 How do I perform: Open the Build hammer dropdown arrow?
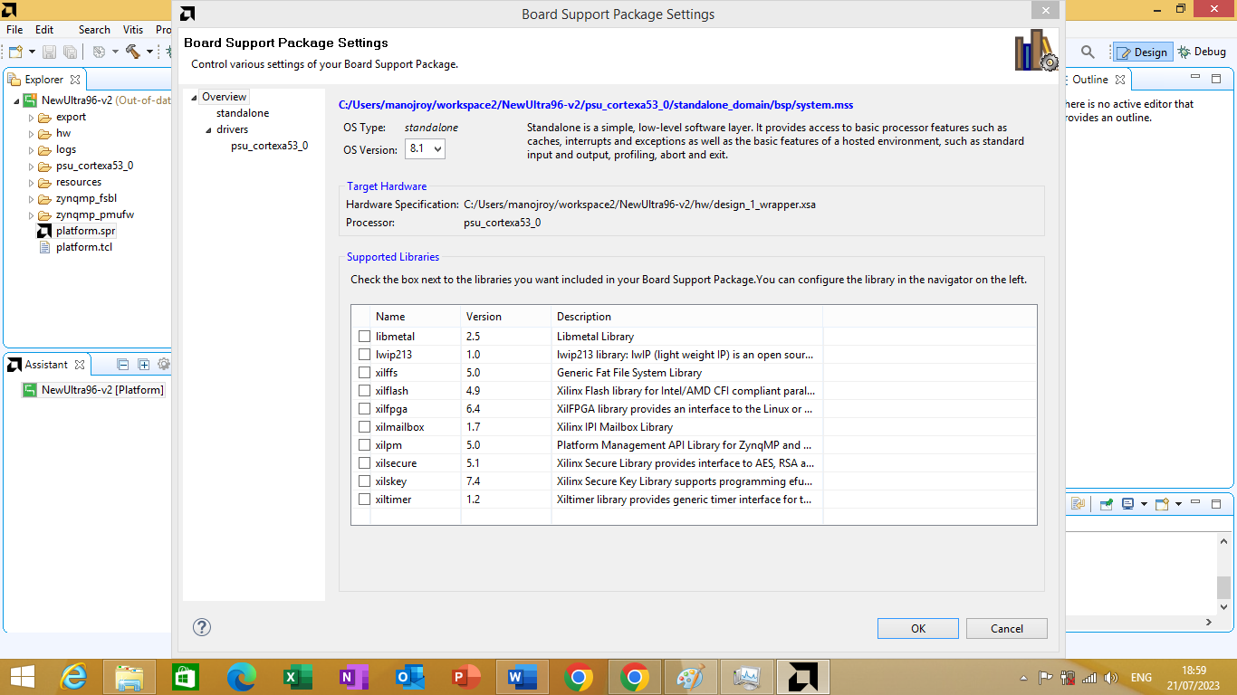click(148, 52)
